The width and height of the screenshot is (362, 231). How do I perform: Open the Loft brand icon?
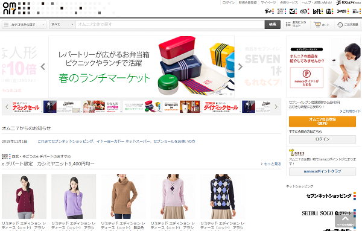tap(318, 11)
